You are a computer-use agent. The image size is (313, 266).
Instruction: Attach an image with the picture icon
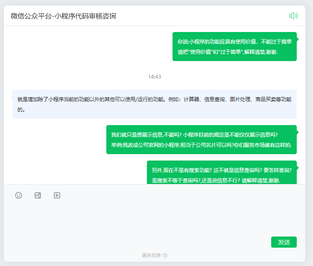tap(38, 195)
